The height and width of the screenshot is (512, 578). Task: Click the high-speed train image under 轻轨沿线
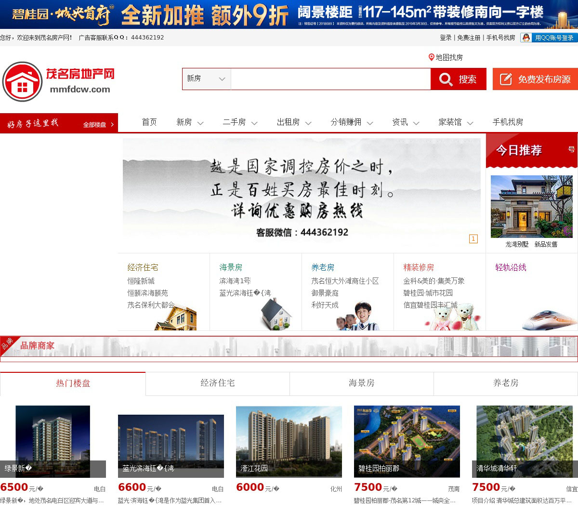pyautogui.click(x=550, y=320)
